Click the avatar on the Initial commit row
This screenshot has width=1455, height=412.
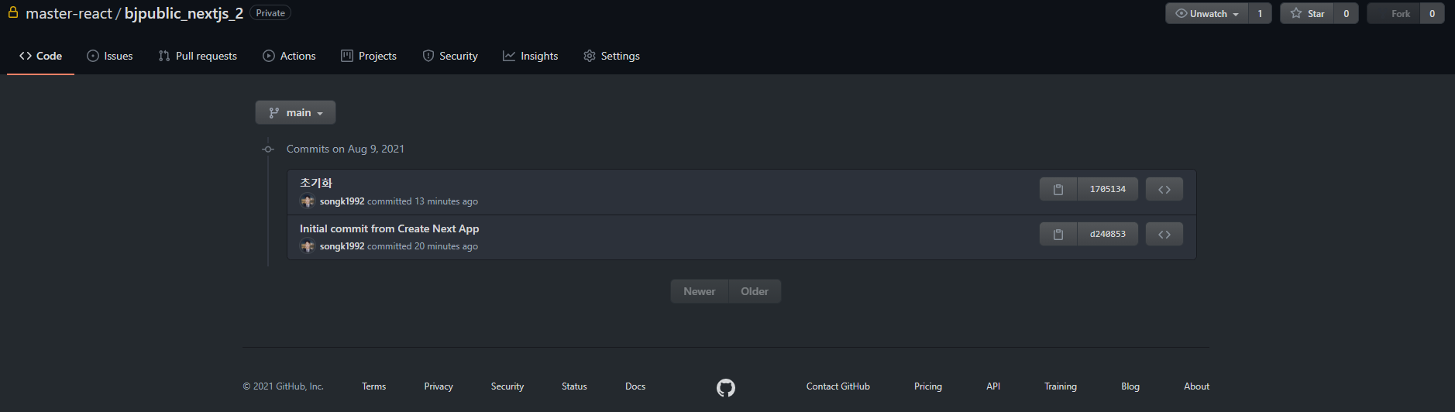(x=308, y=246)
